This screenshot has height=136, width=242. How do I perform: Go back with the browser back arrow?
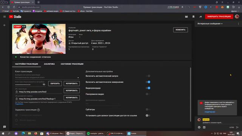coord(3,7)
